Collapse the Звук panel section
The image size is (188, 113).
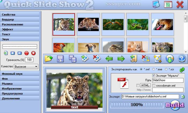pyautogui.click(x=20, y=39)
